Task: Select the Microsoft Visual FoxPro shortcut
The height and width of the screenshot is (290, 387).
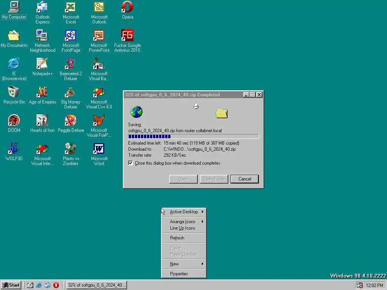Action: (x=99, y=126)
